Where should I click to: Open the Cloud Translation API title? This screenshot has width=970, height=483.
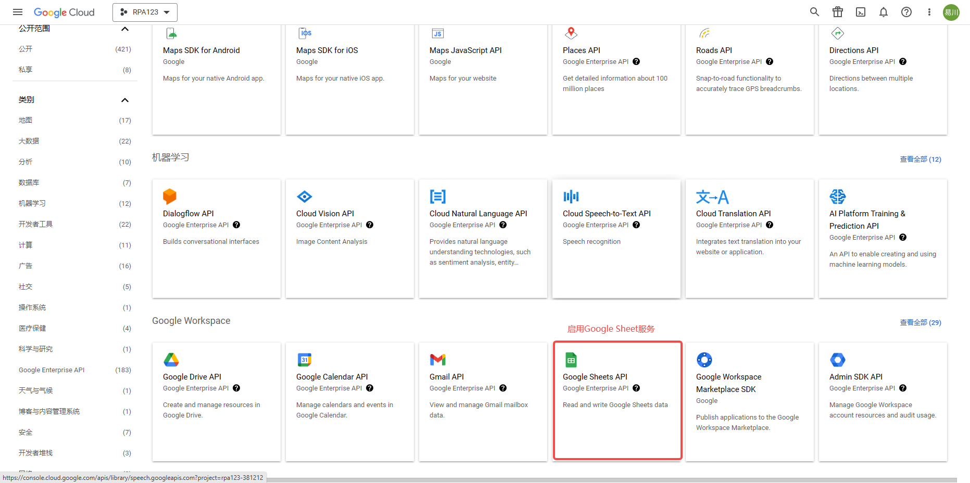pos(733,213)
